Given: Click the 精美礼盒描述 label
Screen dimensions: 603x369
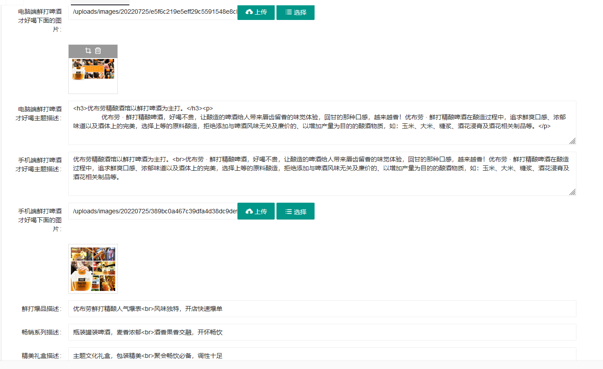Looking at the screenshot, I should pos(42,356).
